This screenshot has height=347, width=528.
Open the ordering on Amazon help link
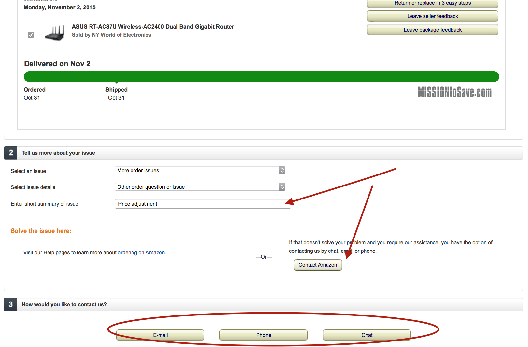click(x=141, y=252)
